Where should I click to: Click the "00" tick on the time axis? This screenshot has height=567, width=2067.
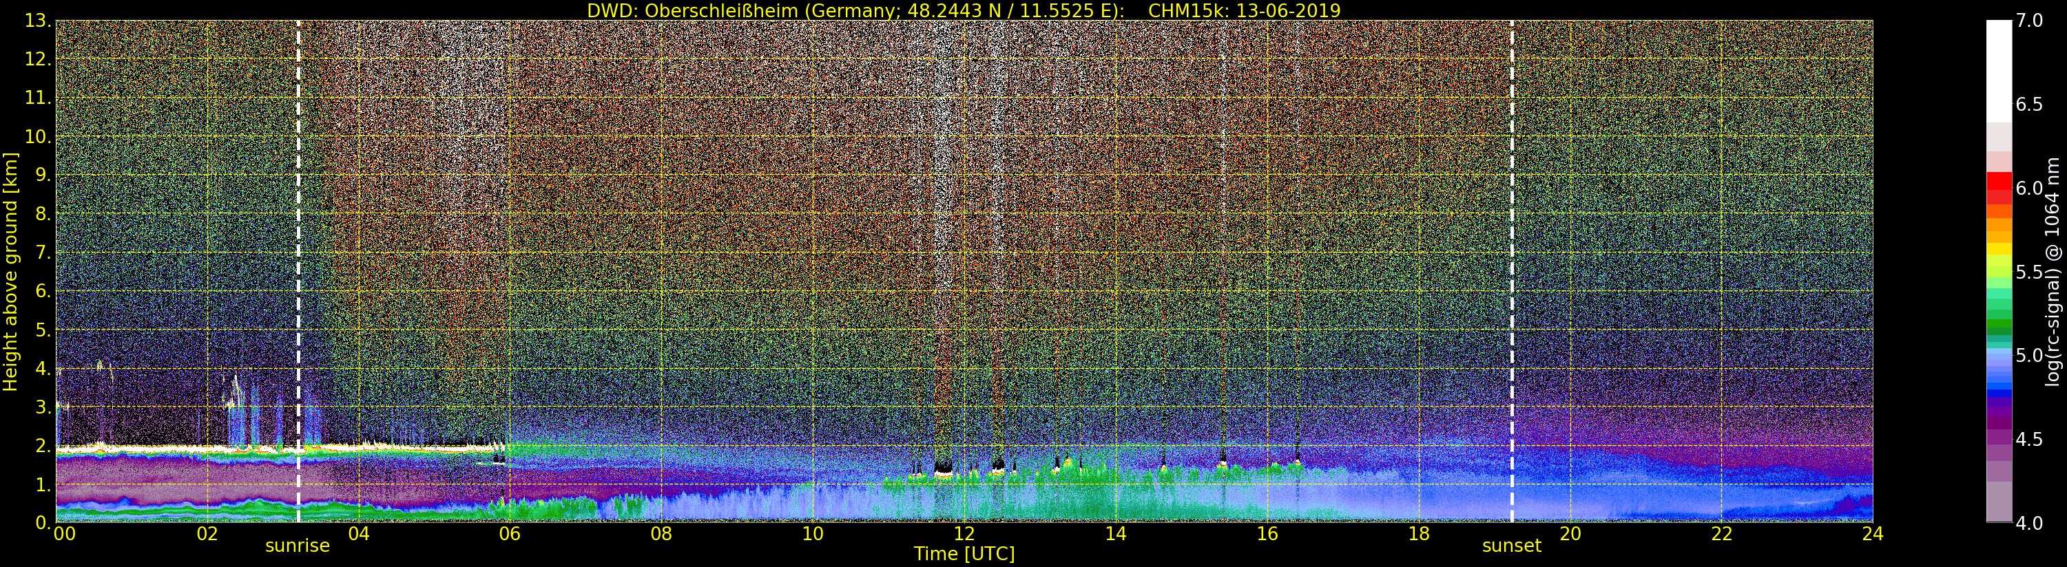[63, 533]
